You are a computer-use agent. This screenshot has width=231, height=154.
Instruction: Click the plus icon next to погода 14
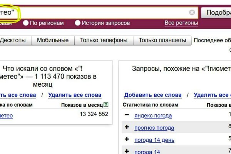[x=126, y=151]
